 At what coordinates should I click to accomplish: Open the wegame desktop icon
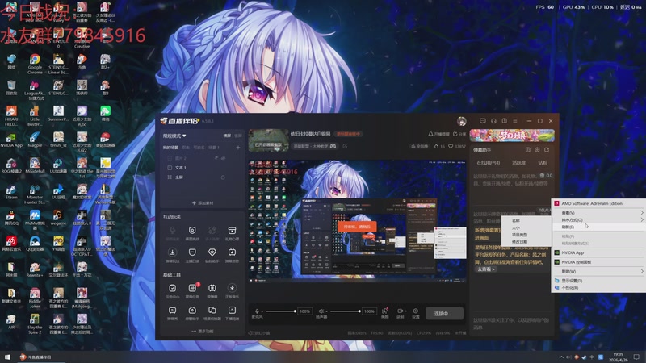pyautogui.click(x=58, y=218)
